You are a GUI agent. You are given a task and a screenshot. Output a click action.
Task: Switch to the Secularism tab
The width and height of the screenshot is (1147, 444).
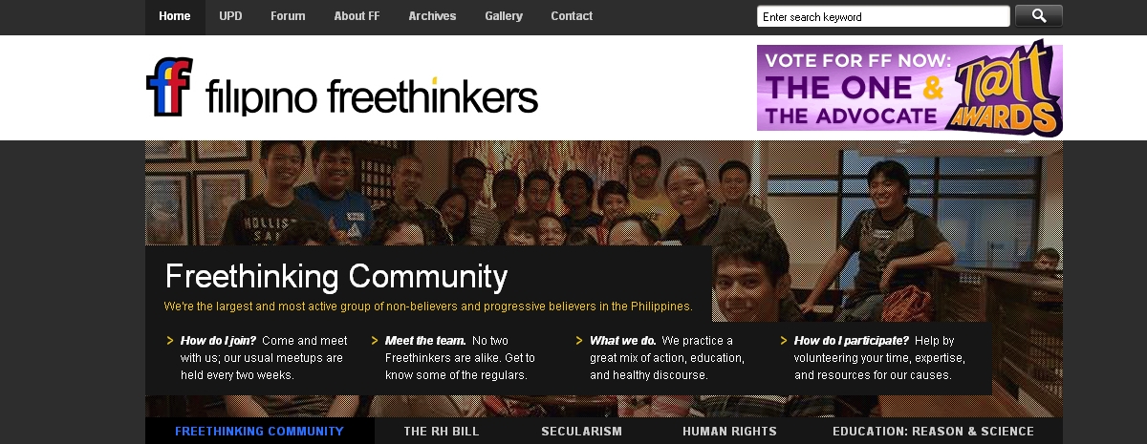pyautogui.click(x=581, y=432)
